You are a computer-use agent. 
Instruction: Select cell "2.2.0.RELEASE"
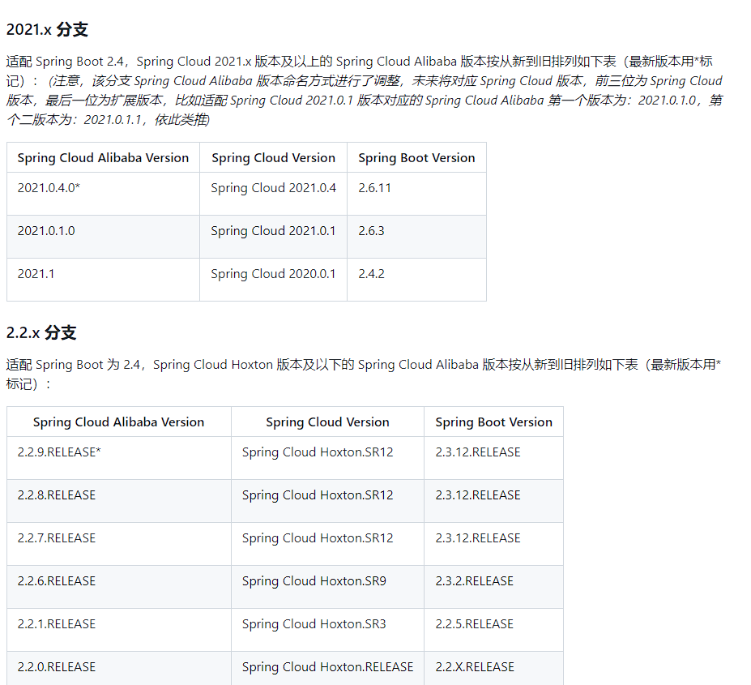point(119,668)
